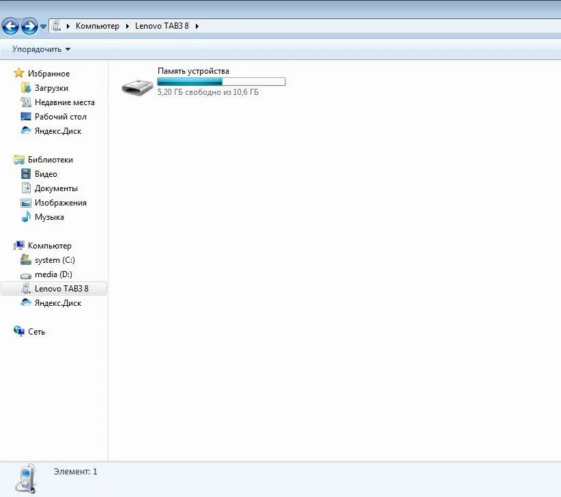Image resolution: width=561 pixels, height=497 pixels.
Task: Open Загрузки in favorites
Action: coord(51,87)
